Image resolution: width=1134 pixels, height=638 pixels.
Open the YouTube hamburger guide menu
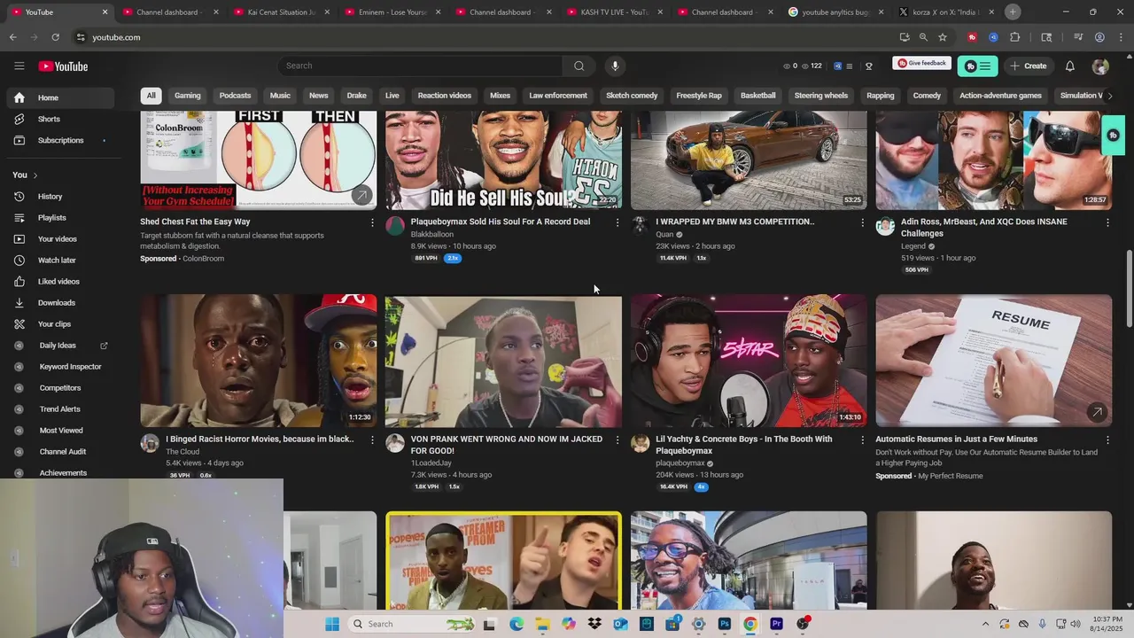point(19,66)
